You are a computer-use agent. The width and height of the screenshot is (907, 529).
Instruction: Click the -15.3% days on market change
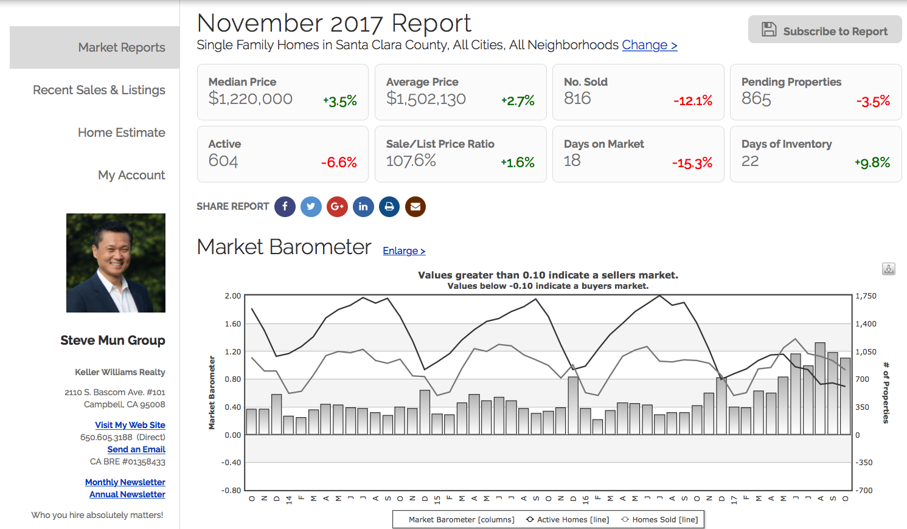(692, 163)
